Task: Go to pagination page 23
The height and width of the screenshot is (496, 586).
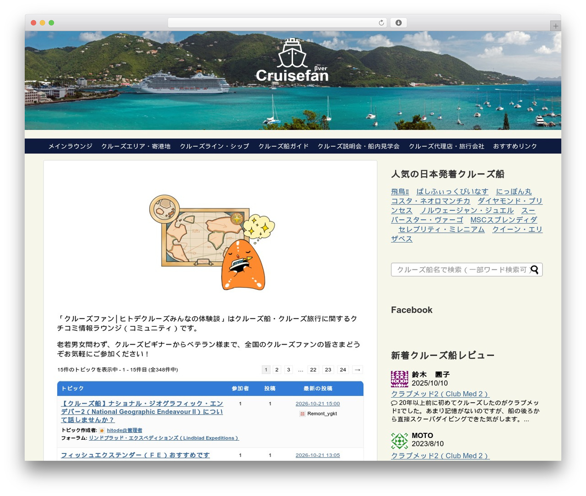Action: pos(328,370)
